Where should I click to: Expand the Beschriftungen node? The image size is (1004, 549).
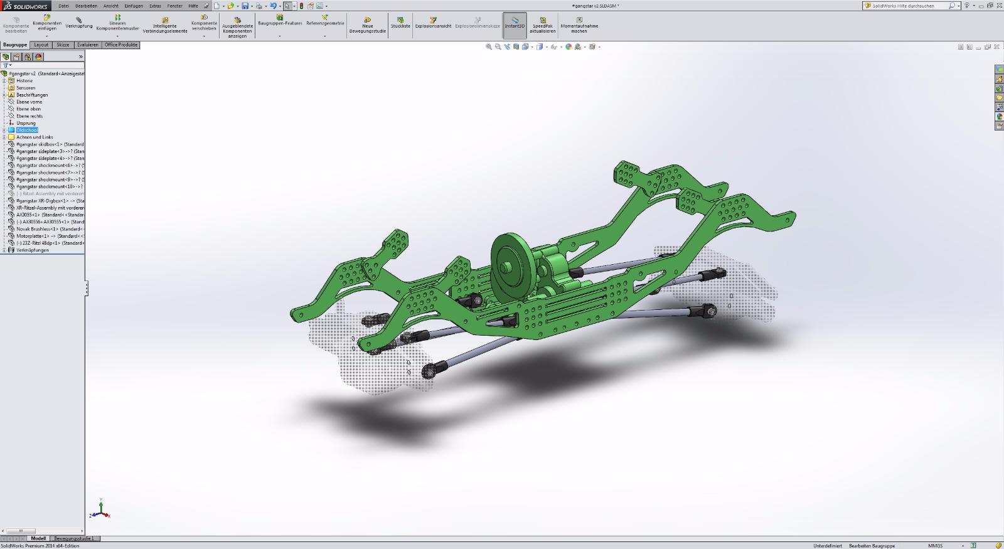pyautogui.click(x=4, y=95)
